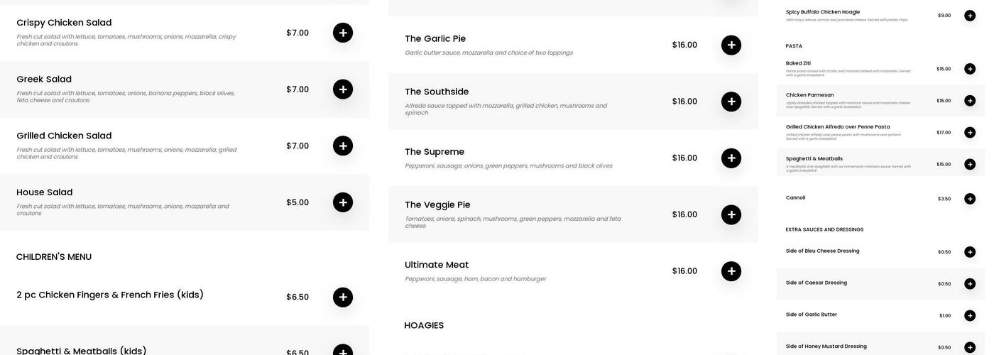Add kids Chicken Fingers & French Fries
Viewport: 994px width, 355px height.
(343, 297)
